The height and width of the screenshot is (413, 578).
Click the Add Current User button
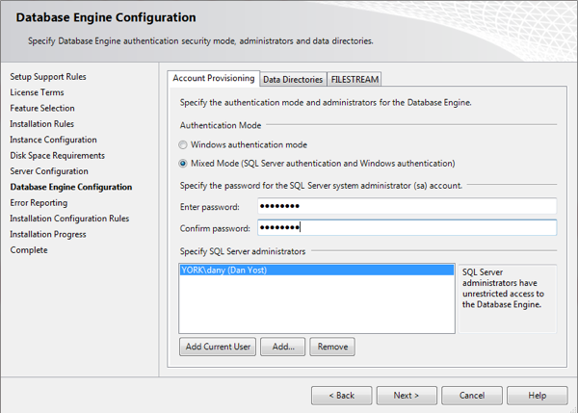point(218,347)
